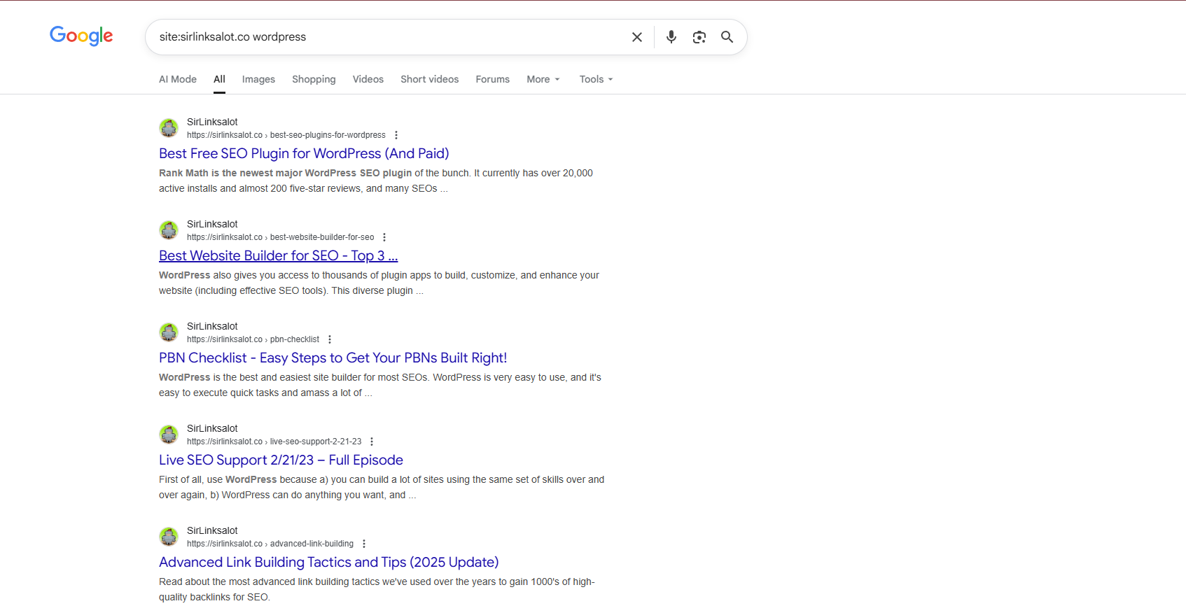The image size is (1186, 606).
Task: Click SirLinksalot site name above Best Website Builder
Action: click(x=212, y=224)
